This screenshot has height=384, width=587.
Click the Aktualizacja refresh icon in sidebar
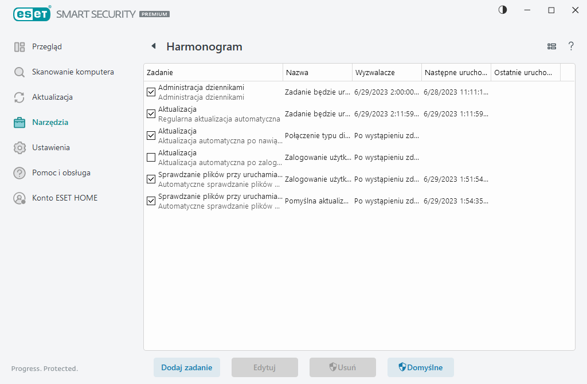[x=19, y=97]
